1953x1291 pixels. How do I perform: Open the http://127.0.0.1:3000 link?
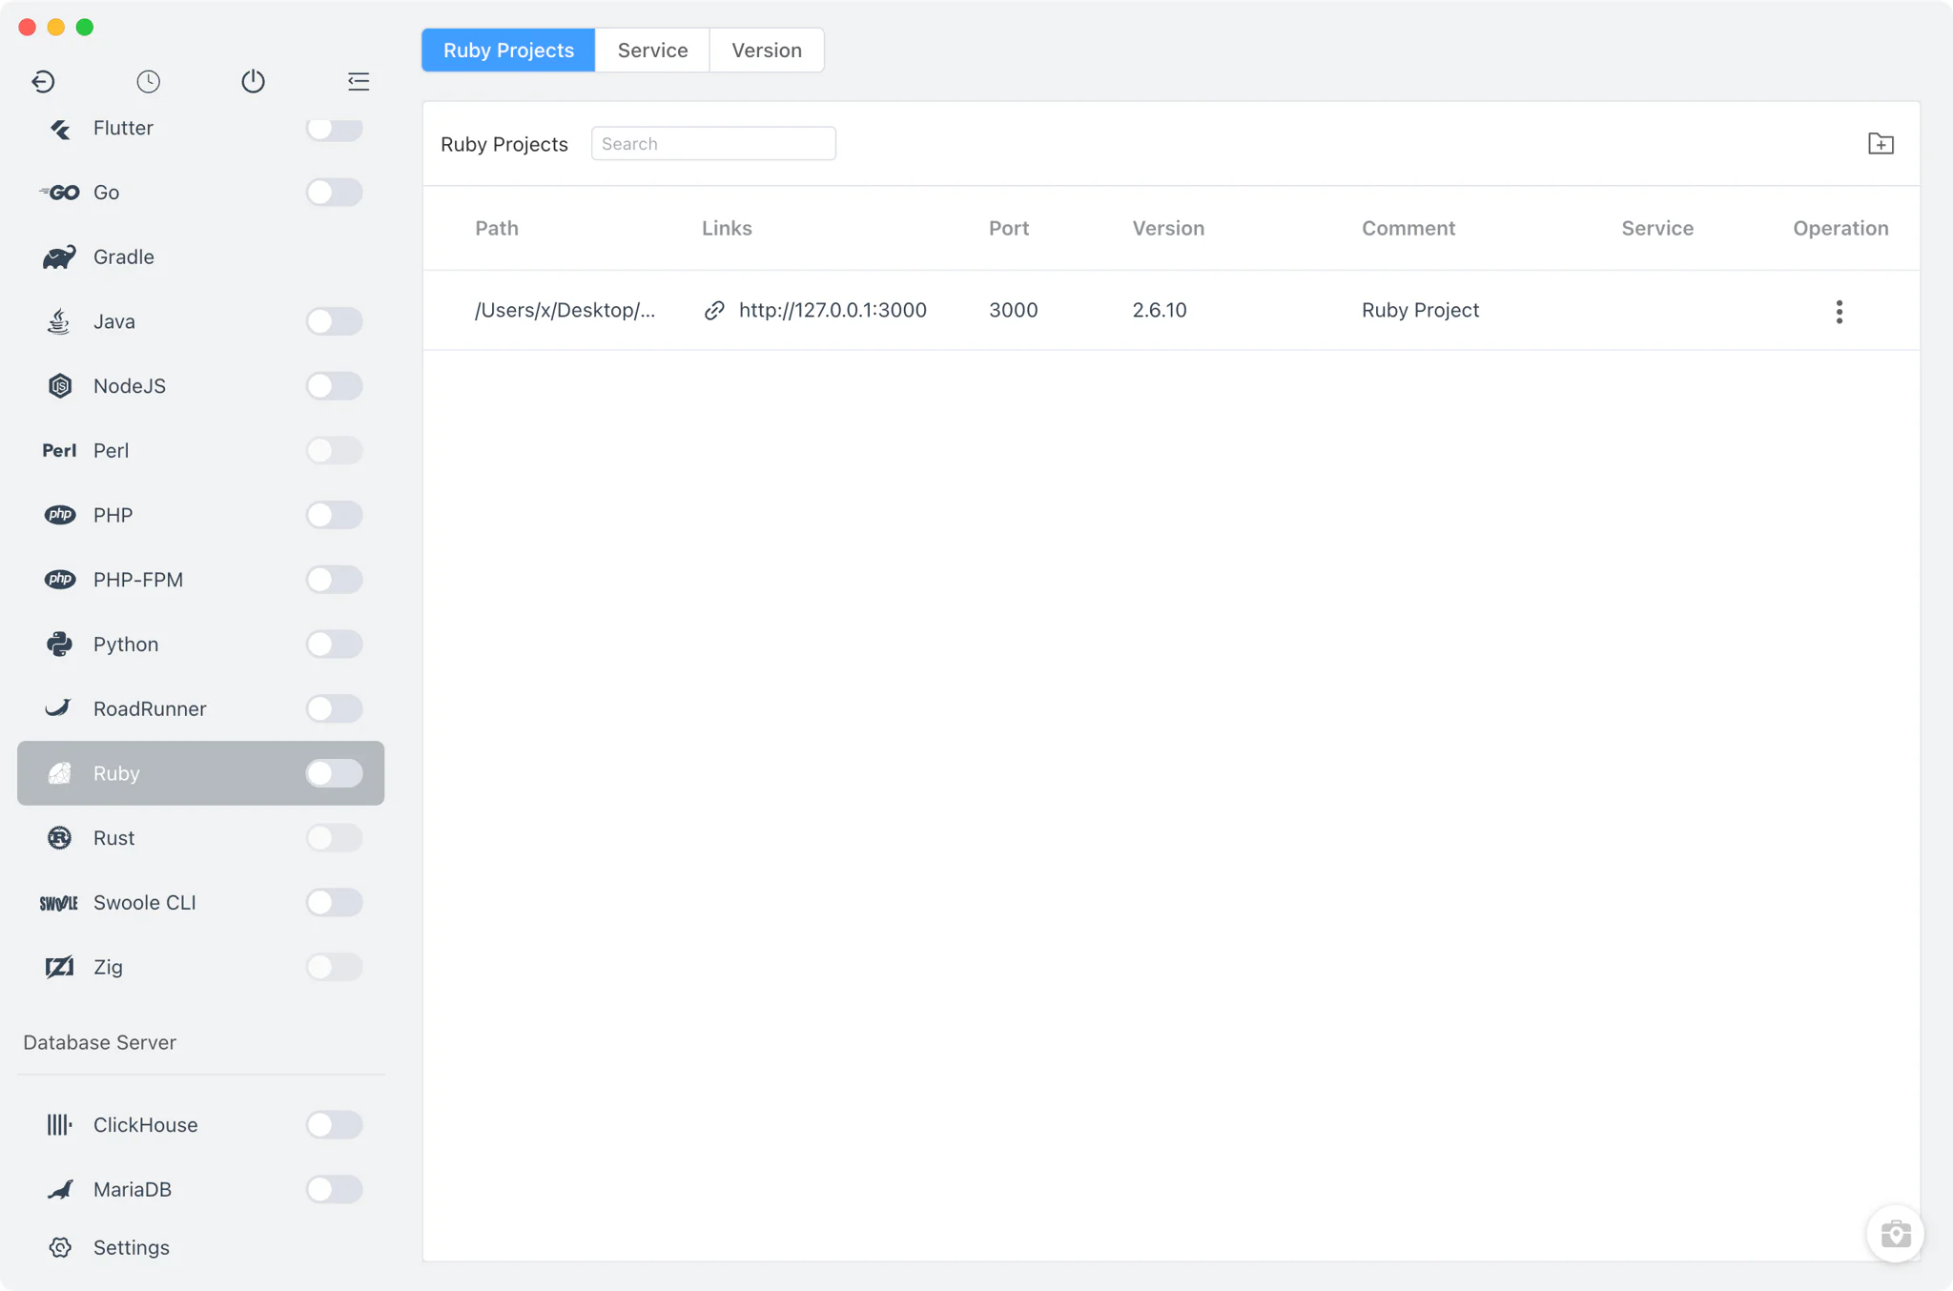click(x=833, y=311)
